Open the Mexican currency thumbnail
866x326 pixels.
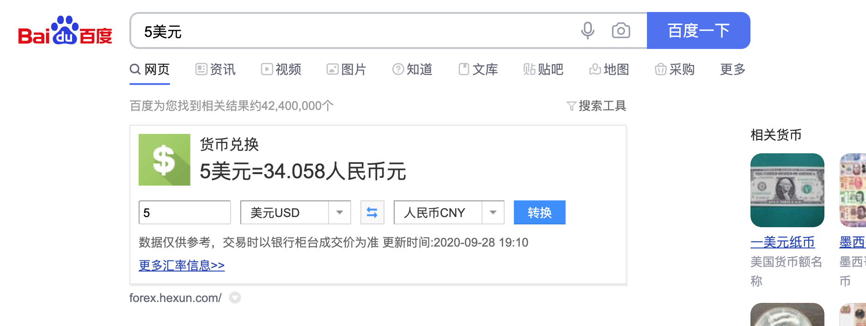(x=853, y=190)
